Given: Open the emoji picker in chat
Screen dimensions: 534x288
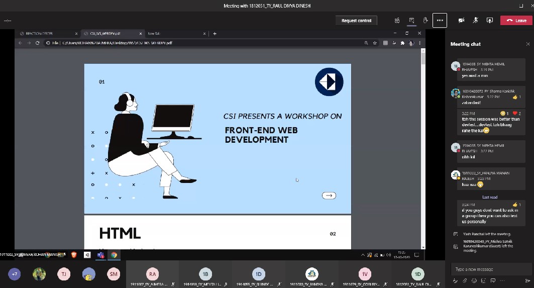Looking at the screenshot, I should pyautogui.click(x=474, y=280).
